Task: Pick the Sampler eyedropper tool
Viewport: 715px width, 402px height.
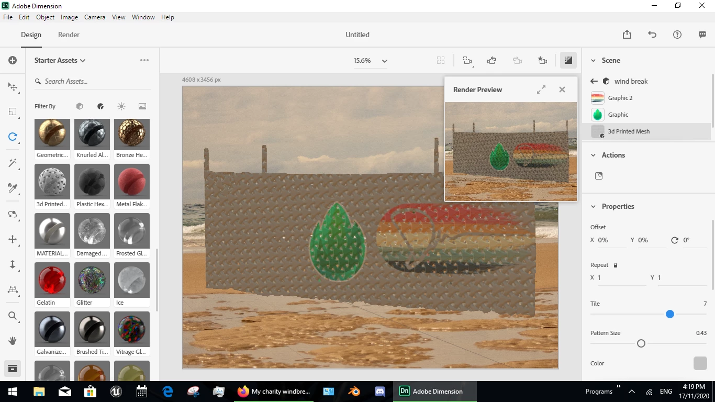Action: click(x=13, y=188)
